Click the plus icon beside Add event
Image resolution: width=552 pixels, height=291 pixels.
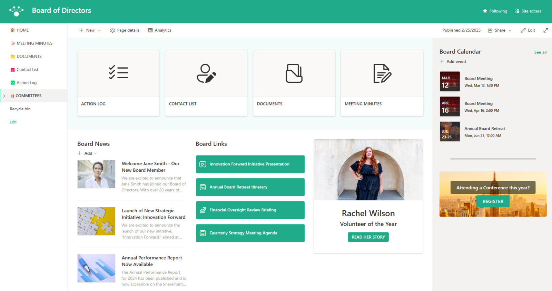pos(442,61)
